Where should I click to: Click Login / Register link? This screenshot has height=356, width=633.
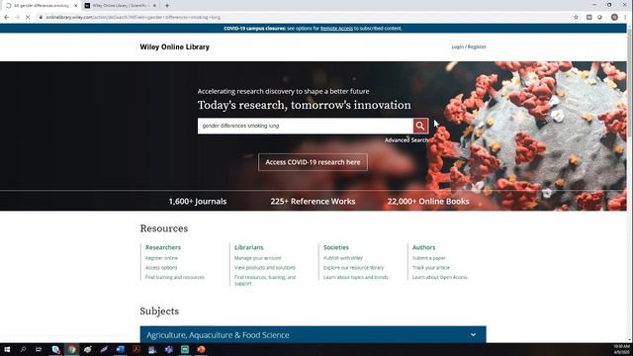(469, 46)
